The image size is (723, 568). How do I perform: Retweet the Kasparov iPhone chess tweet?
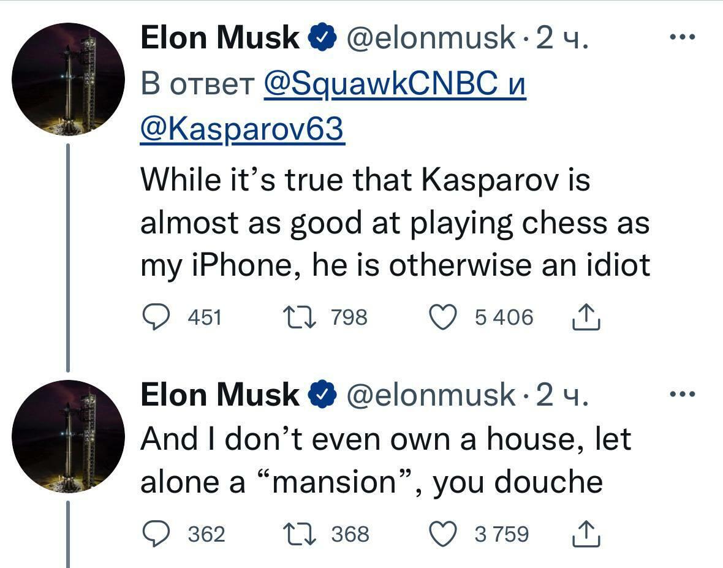point(299,317)
